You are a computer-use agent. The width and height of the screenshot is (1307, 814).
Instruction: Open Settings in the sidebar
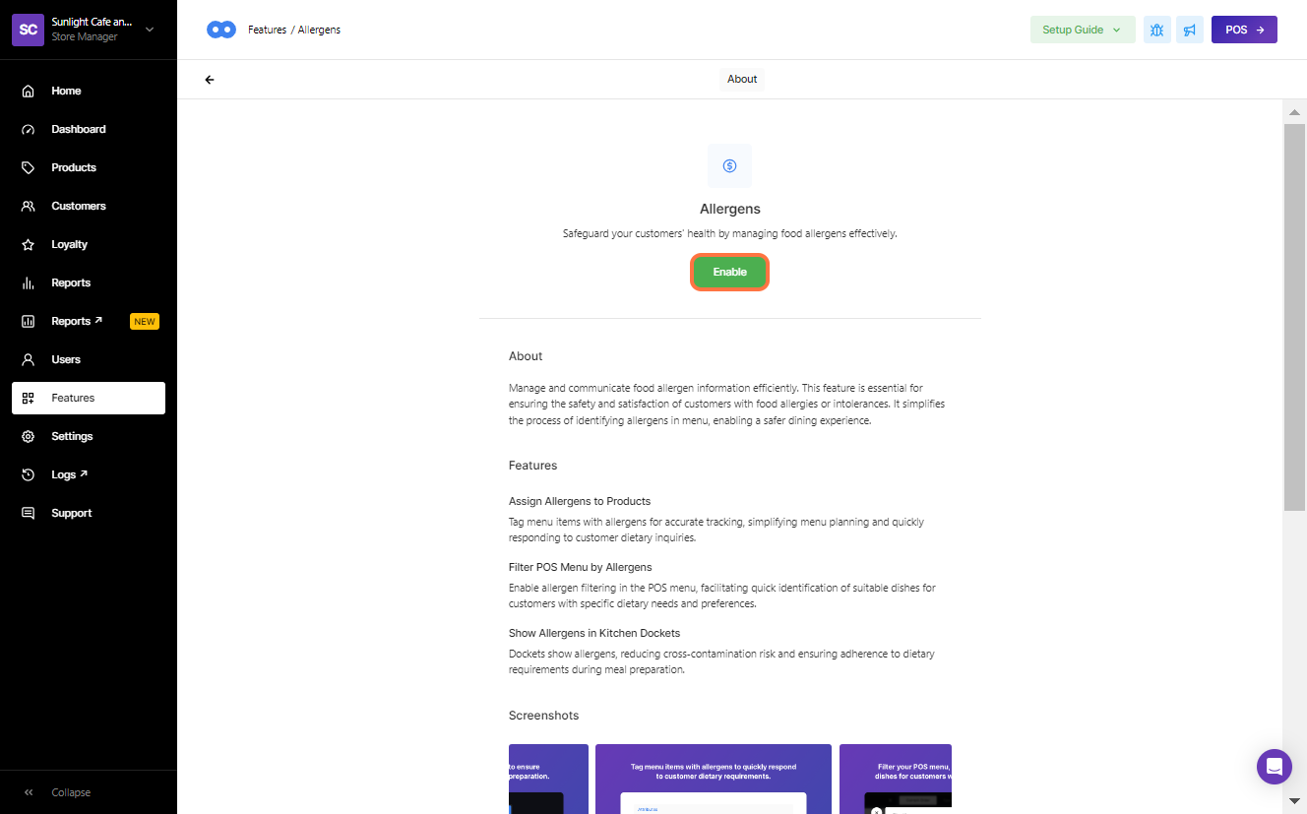[72, 436]
